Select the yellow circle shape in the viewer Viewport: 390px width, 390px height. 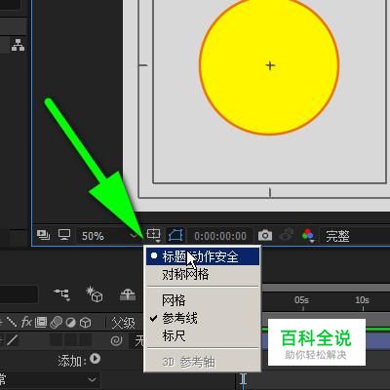click(x=269, y=65)
